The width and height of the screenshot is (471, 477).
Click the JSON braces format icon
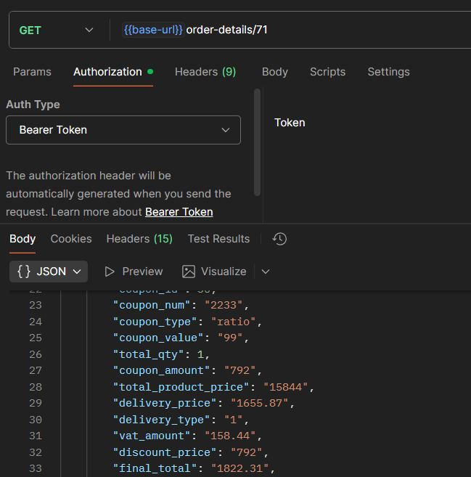pyautogui.click(x=24, y=272)
